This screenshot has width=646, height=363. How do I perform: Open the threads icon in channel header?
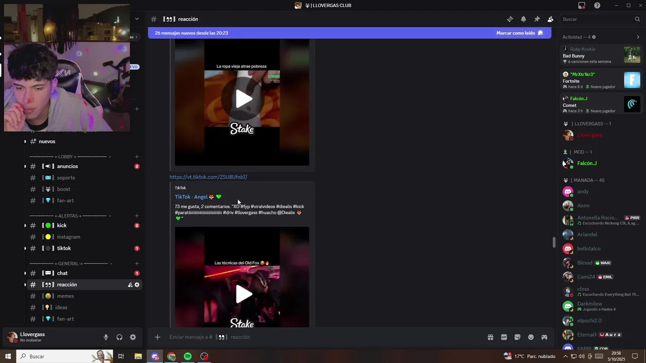coord(510,19)
